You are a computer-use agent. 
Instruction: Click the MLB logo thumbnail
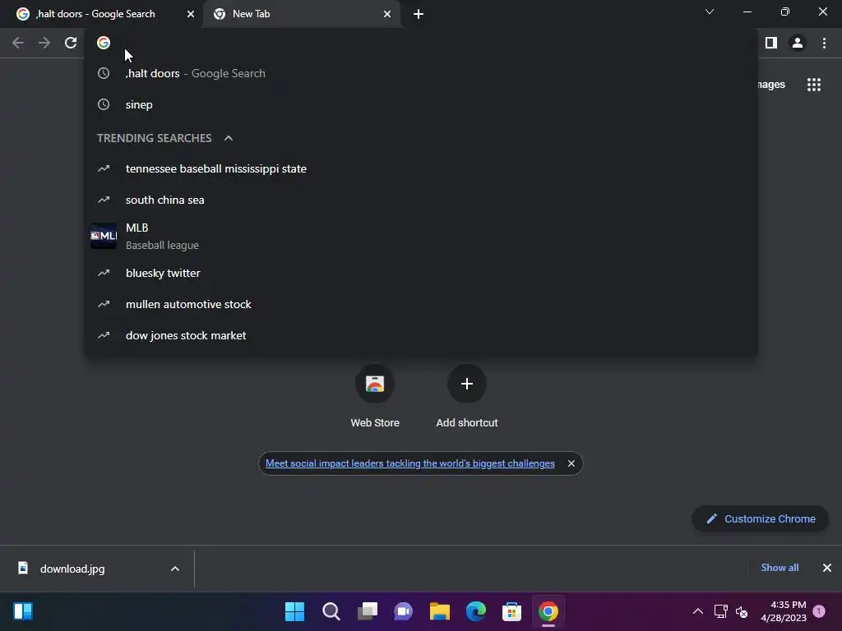[104, 236]
